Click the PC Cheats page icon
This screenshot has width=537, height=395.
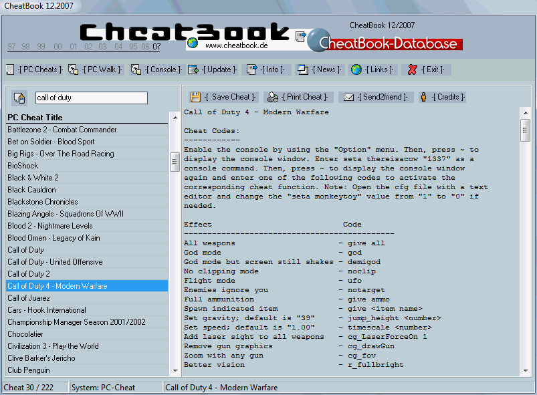[x=10, y=70]
